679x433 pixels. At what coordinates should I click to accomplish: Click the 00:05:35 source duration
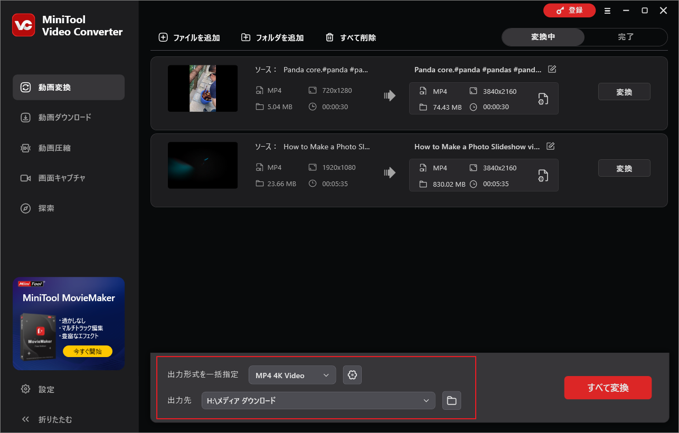[335, 184]
